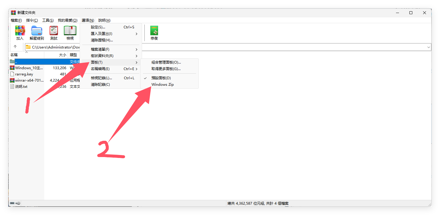440x215 pixels.
Task: Expand the 匯入及匯出(I) submenu
Action: coord(111,34)
